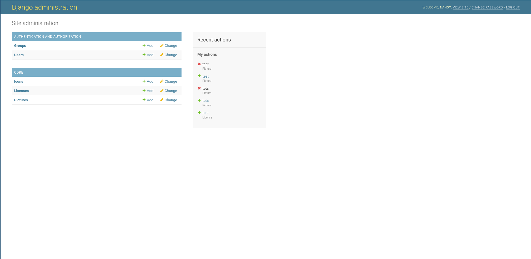Open the Users model link
This screenshot has width=531, height=259.
pyautogui.click(x=19, y=55)
